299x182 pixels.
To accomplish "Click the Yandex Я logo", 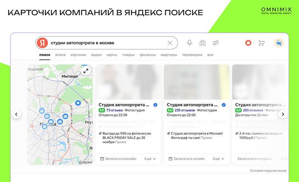I will (x=42, y=43).
